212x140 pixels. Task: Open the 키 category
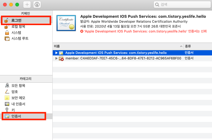(x=26, y=110)
